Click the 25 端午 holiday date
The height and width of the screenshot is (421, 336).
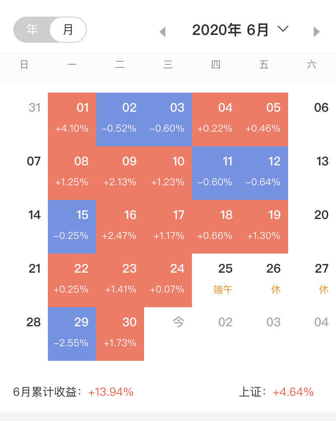tap(224, 280)
